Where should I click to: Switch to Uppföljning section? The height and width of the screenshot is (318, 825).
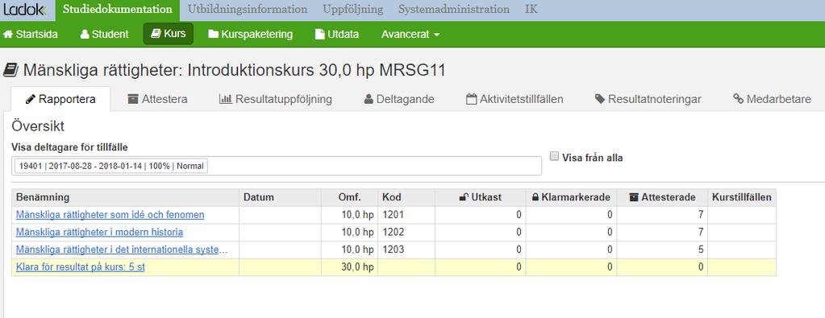tap(353, 10)
